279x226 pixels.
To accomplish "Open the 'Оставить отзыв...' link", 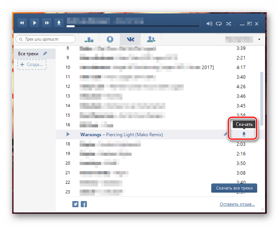I will (x=237, y=204).
